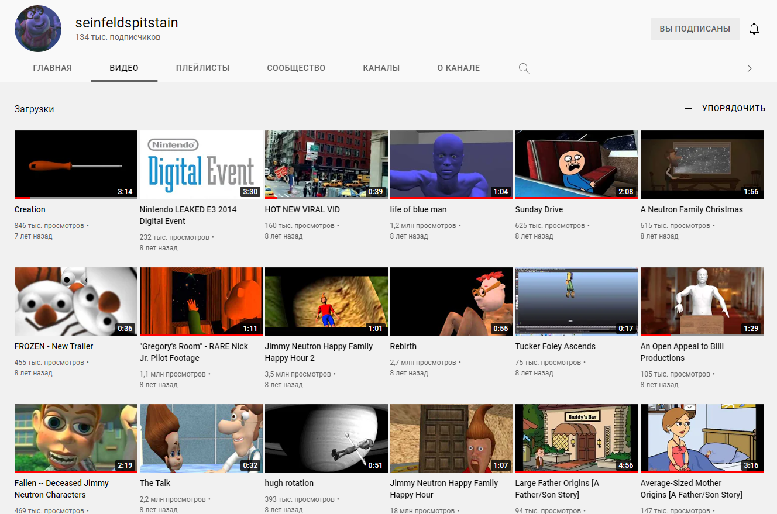The width and height of the screenshot is (777, 514).
Task: Click the Загрузки section heading
Action: (x=35, y=109)
